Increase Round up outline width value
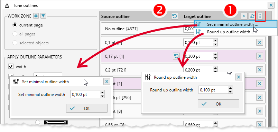 [230, 88]
